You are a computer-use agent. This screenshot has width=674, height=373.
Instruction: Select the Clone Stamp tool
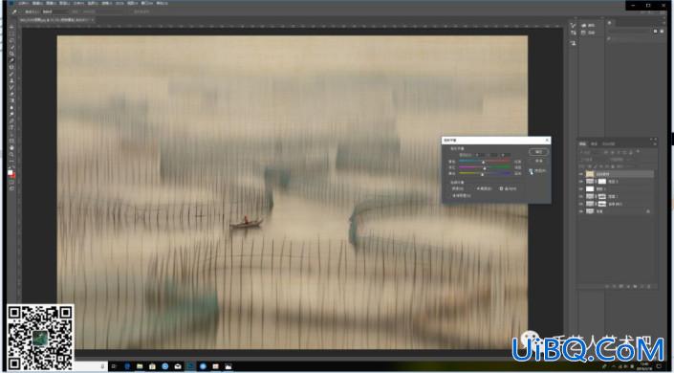click(x=12, y=80)
